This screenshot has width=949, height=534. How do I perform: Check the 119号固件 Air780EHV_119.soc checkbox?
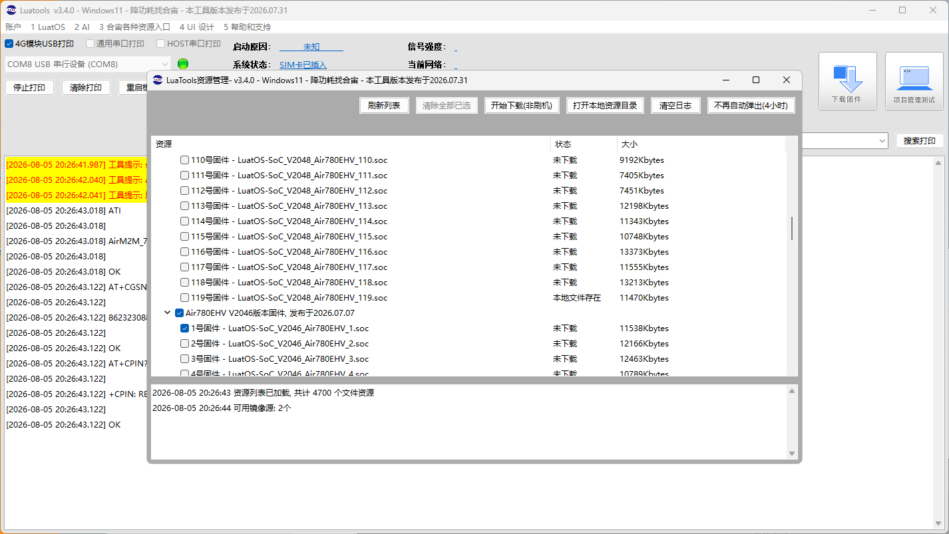pyautogui.click(x=185, y=298)
